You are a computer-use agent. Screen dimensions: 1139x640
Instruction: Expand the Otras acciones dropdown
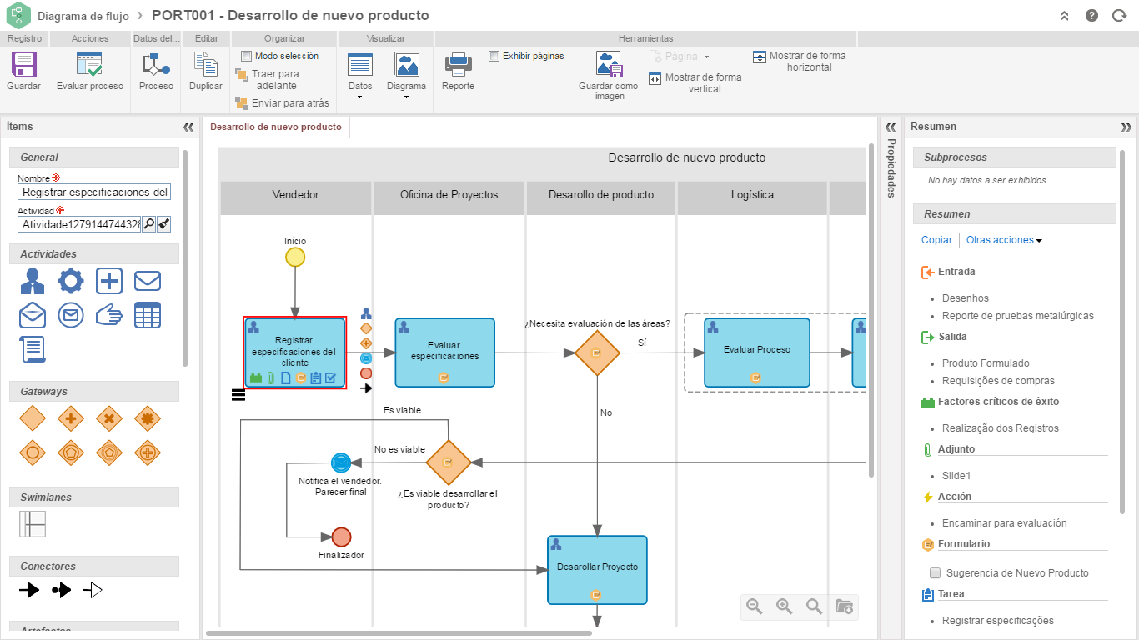pos(1004,240)
